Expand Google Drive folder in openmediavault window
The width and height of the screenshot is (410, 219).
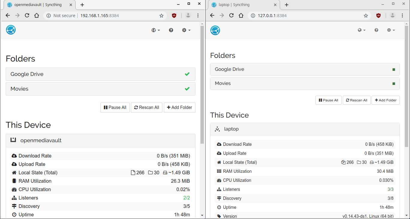101,74
